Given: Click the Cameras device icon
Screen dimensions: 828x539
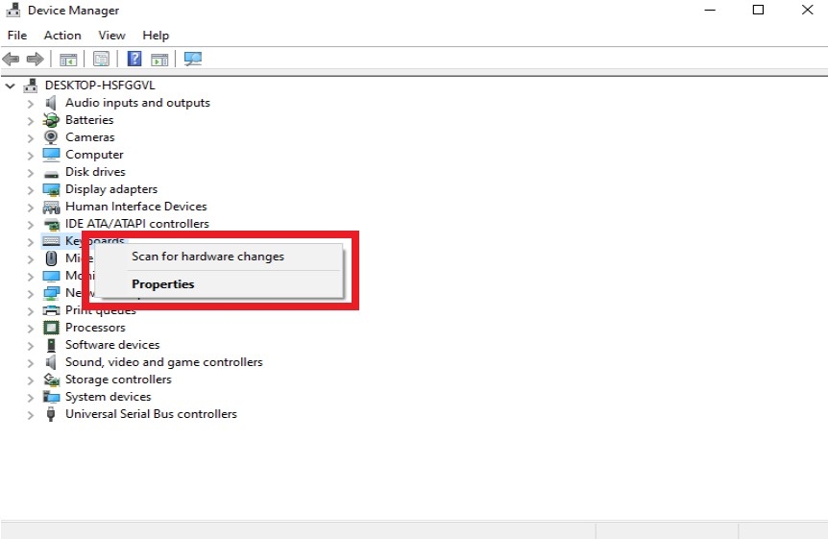Looking at the screenshot, I should point(52,137).
